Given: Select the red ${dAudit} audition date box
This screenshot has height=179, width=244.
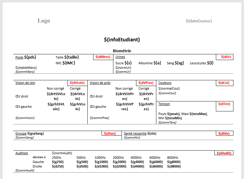Looking at the screenshot, I should (x=224, y=153).
